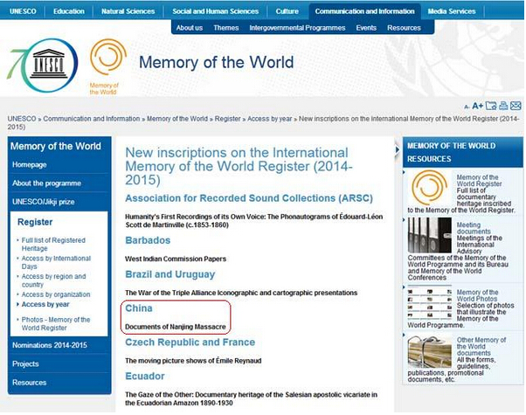Open About the programme in sidebar
This screenshot has width=526, height=415.
46,183
